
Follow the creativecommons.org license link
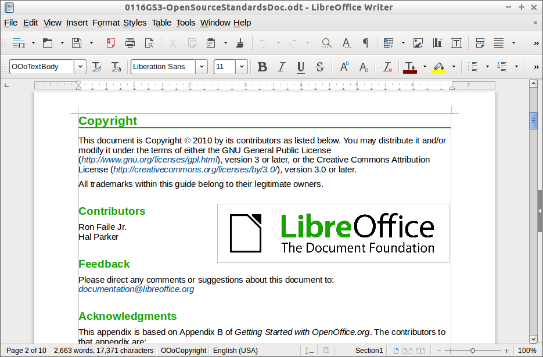(195, 170)
